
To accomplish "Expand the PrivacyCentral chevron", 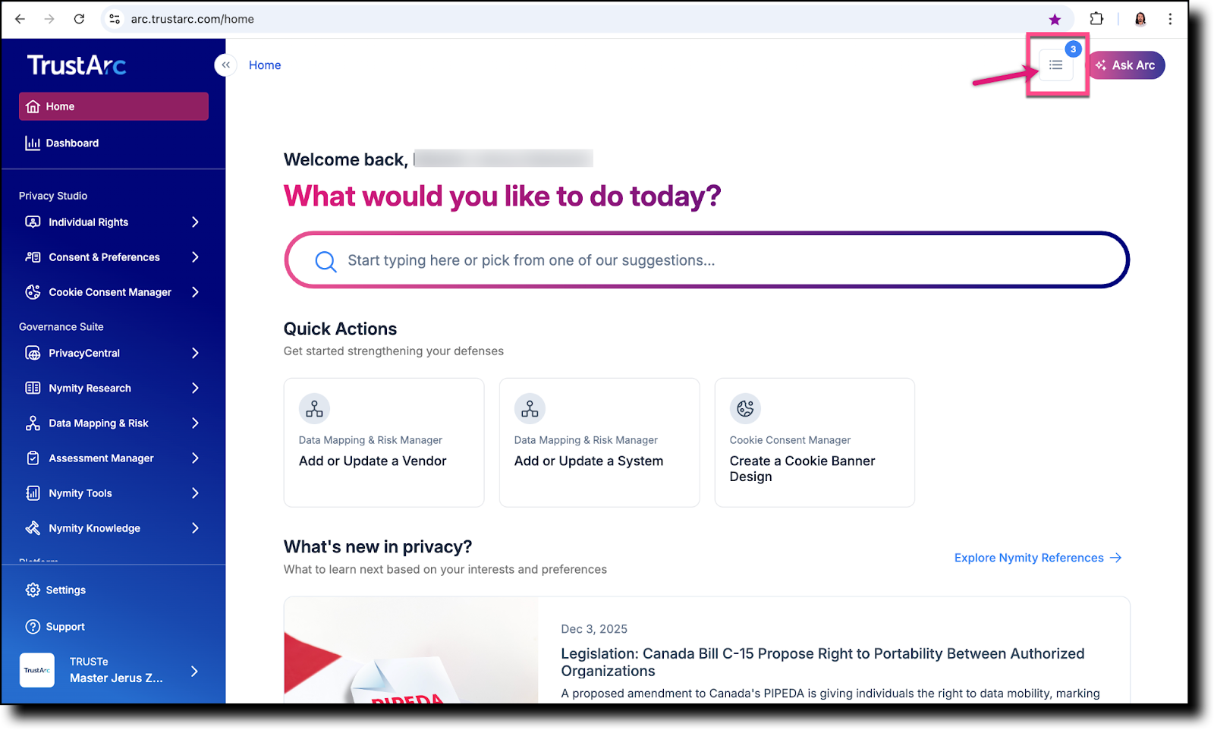I will pyautogui.click(x=195, y=353).
